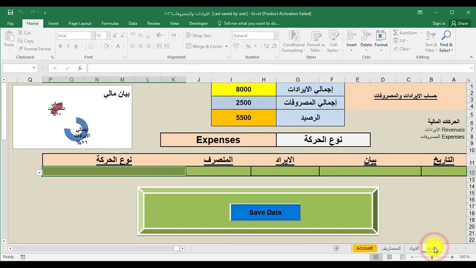Screen dimensions: 476x268
Task: Open the Clear dropdown
Action: coord(402,49)
